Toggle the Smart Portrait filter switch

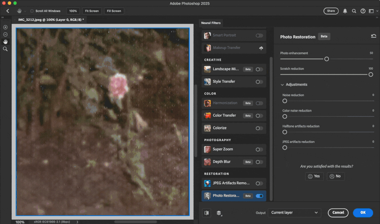(x=259, y=36)
